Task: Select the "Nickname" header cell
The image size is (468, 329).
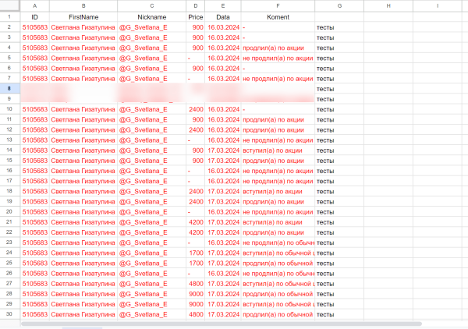Action: click(x=151, y=16)
